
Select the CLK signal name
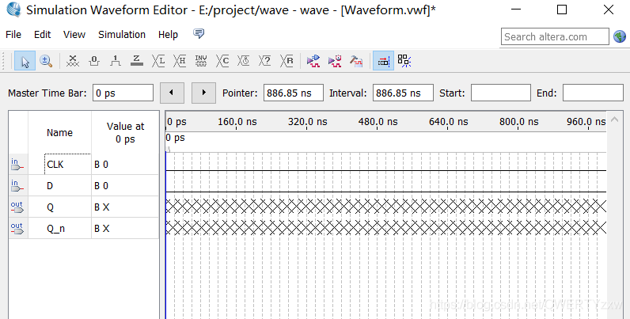(55, 165)
